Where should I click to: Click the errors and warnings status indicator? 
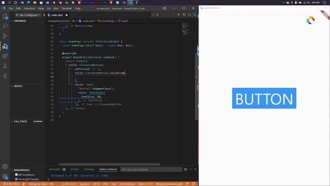(11, 184)
